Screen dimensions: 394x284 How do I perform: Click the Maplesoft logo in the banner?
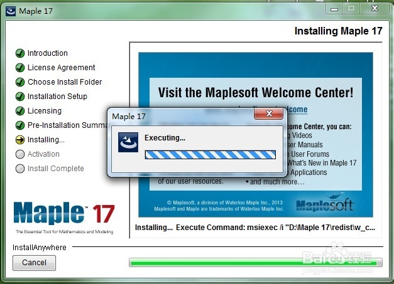coord(326,202)
